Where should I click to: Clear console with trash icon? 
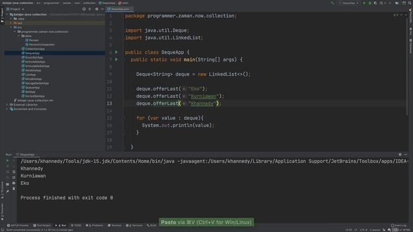pyautogui.click(x=14, y=189)
